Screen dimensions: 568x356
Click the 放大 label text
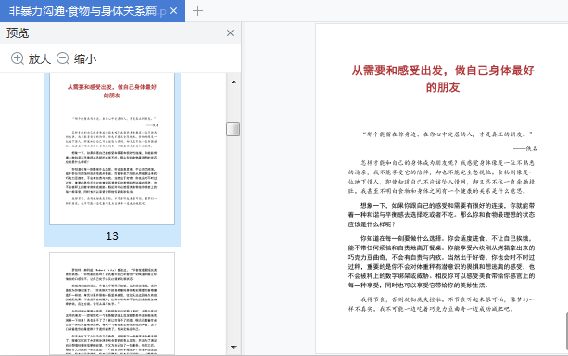click(40, 59)
